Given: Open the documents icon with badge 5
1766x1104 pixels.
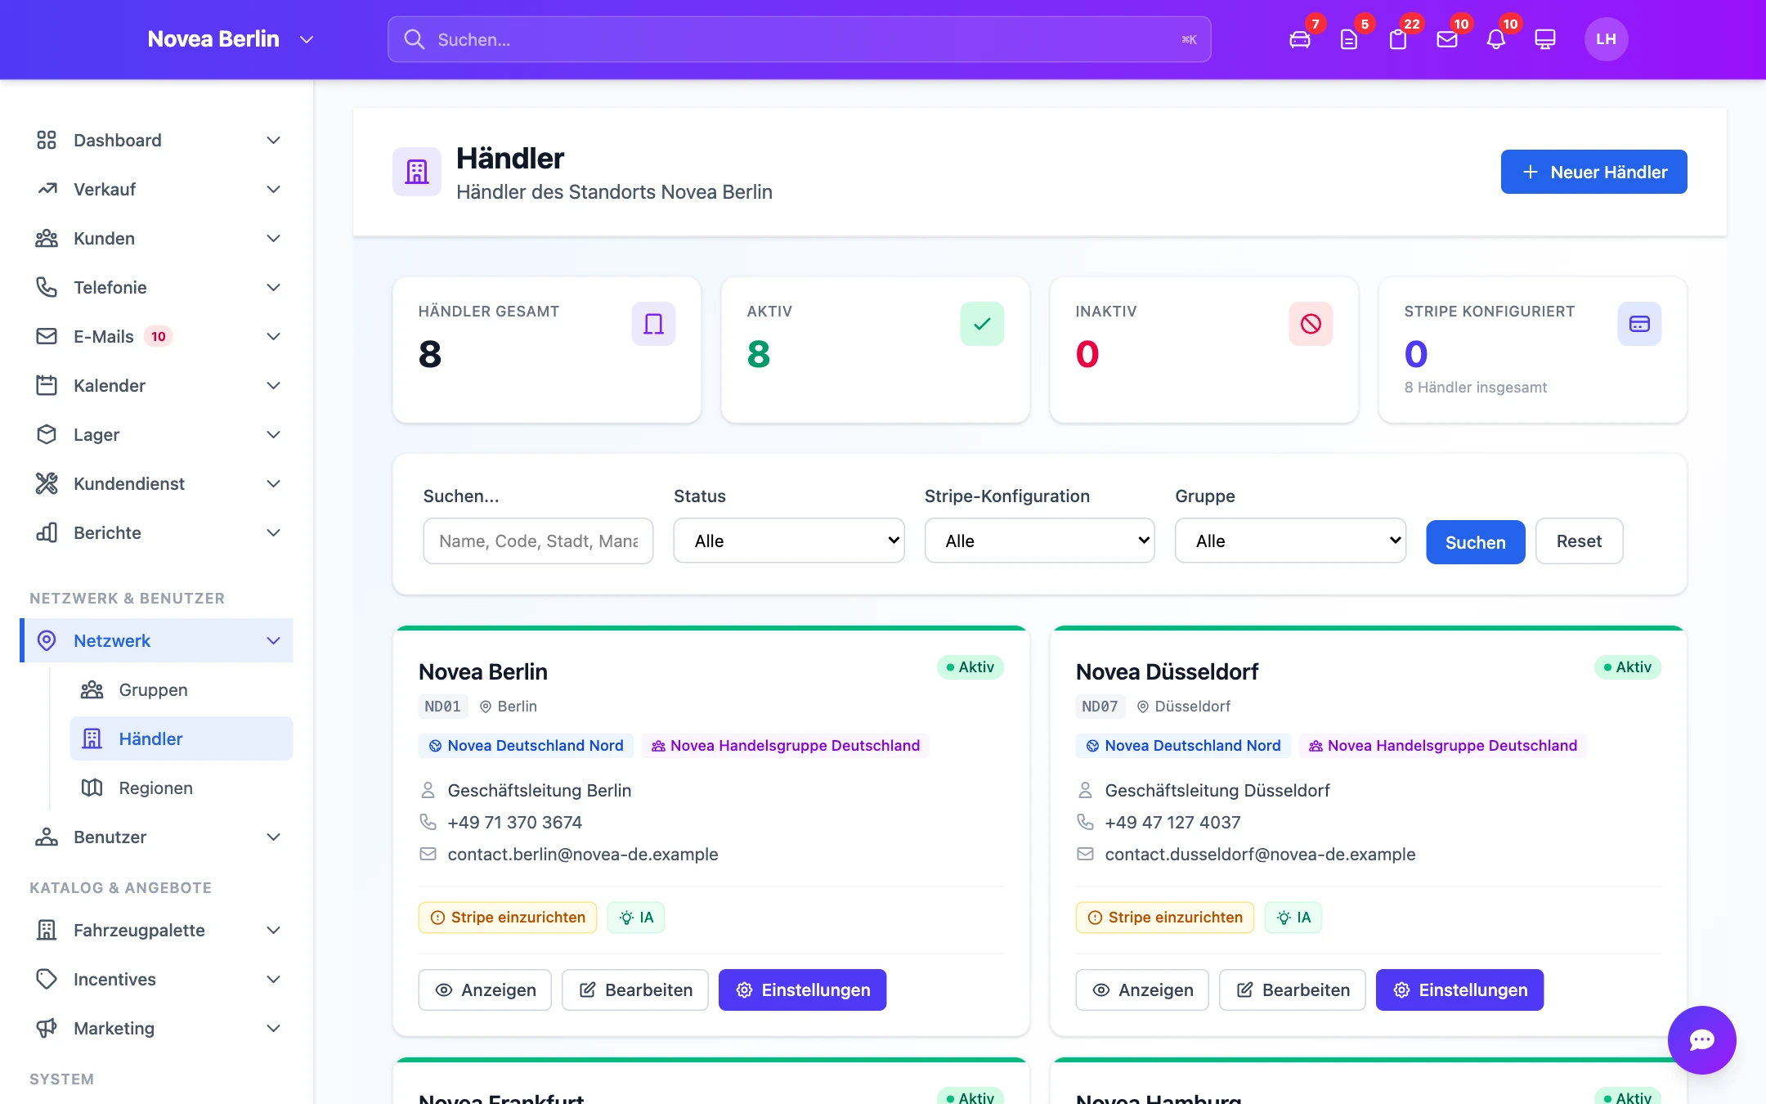Looking at the screenshot, I should (1349, 39).
